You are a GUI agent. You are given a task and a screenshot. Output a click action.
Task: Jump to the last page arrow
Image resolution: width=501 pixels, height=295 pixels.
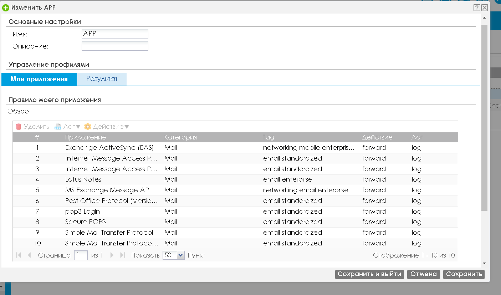click(123, 255)
